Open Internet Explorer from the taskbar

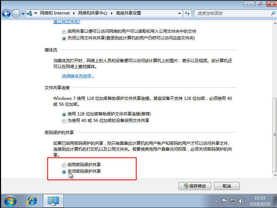tap(32, 200)
